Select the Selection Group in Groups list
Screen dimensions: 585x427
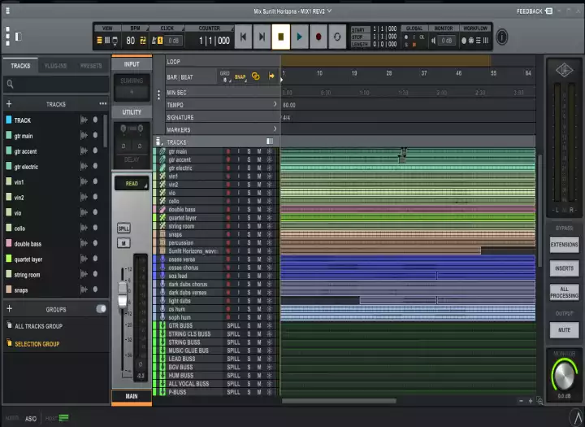pyautogui.click(x=37, y=344)
